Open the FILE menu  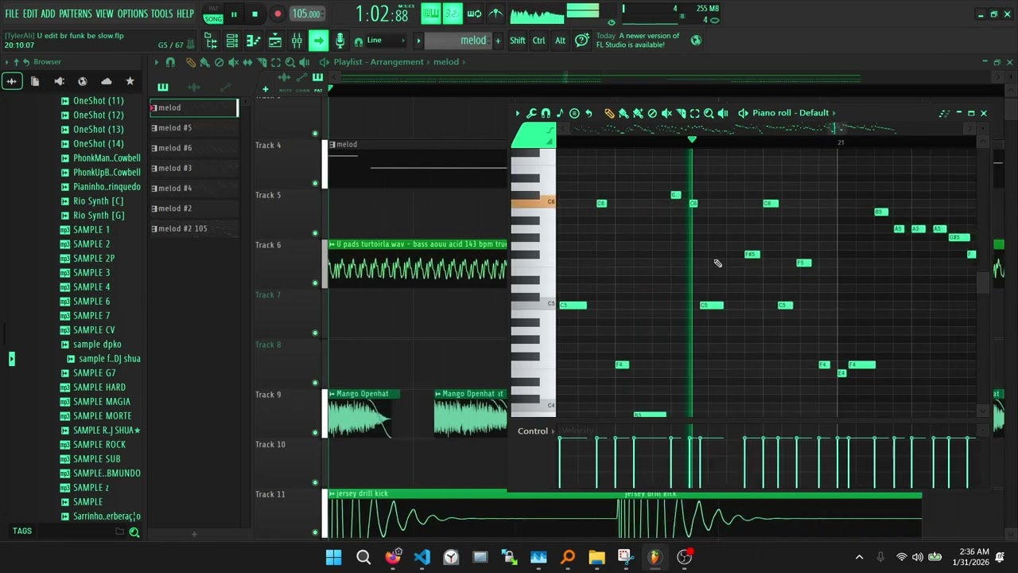(x=12, y=14)
